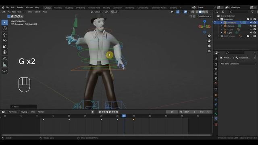
Task: Open Marker menu in timeline
Action: pos(41,112)
